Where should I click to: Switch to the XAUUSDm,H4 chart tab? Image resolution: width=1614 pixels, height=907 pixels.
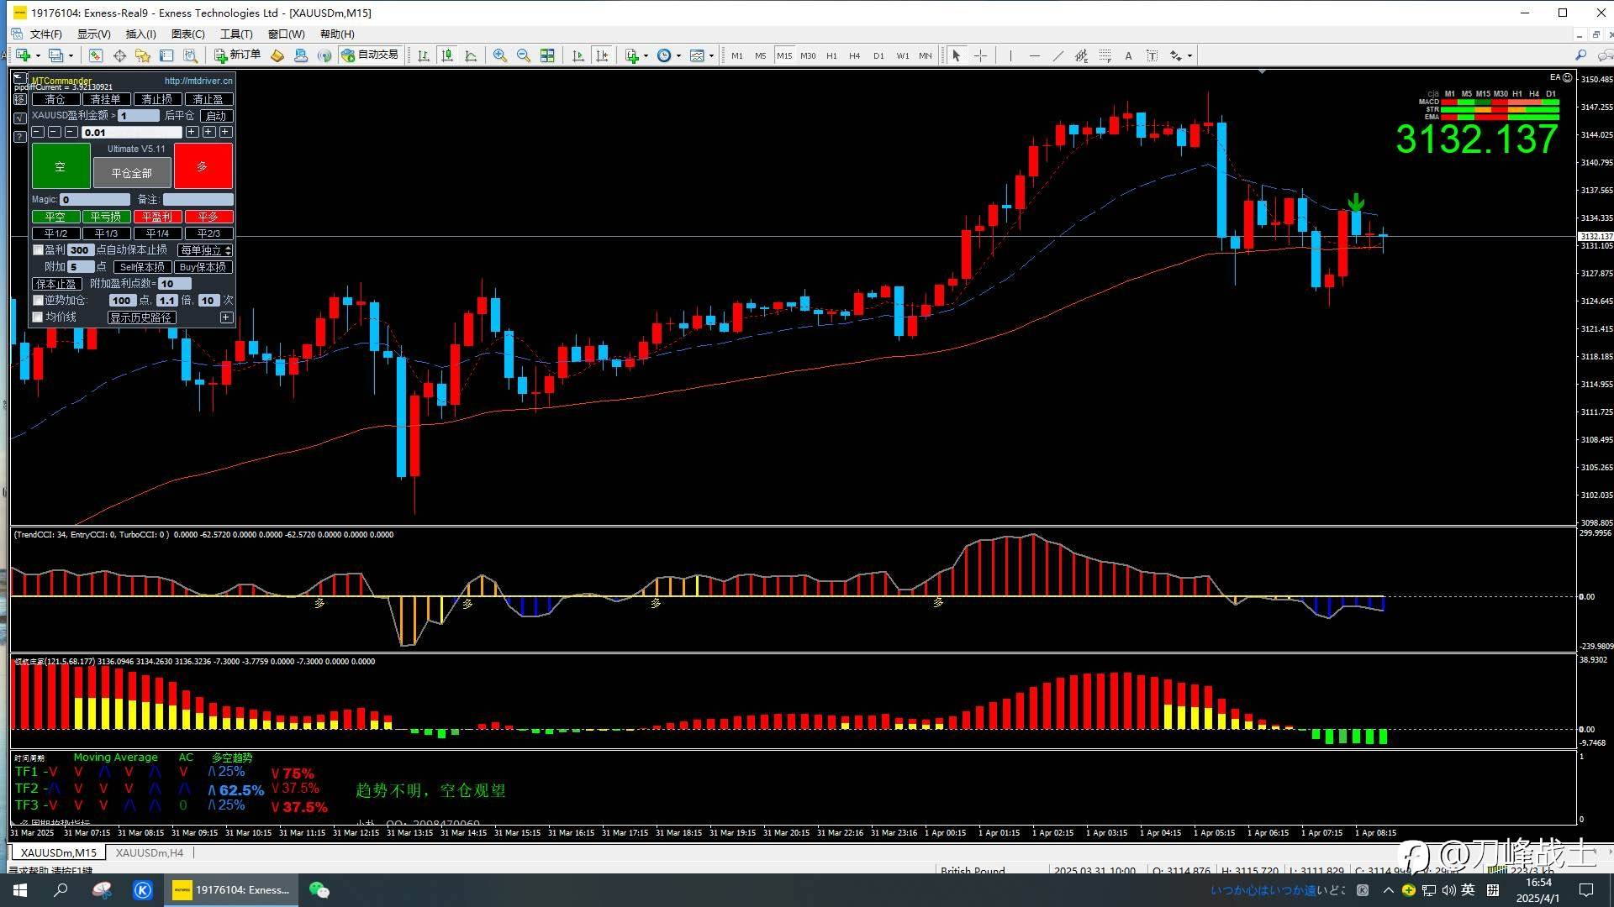149,852
